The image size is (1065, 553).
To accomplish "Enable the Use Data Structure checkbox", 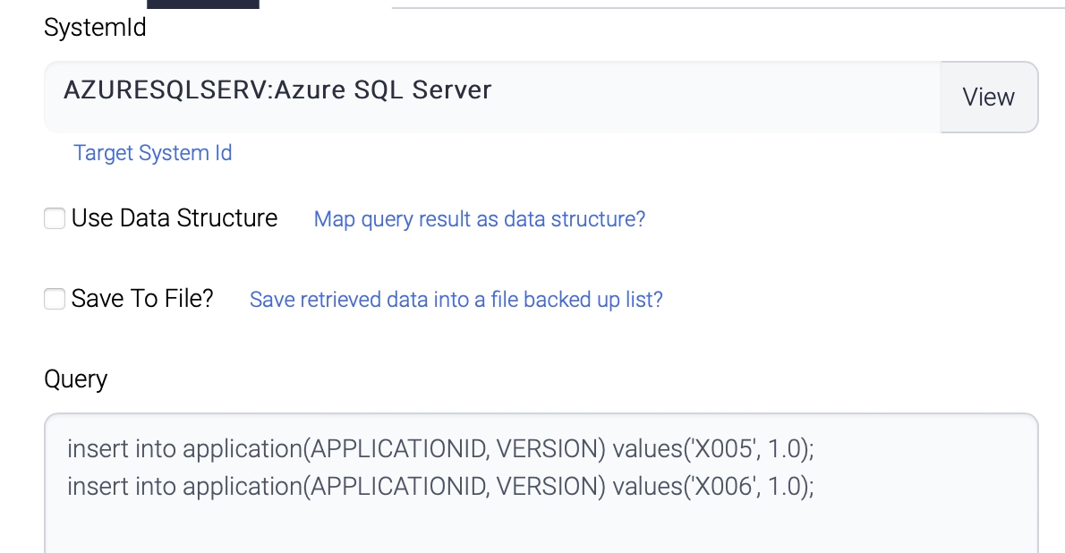I will click(x=55, y=218).
